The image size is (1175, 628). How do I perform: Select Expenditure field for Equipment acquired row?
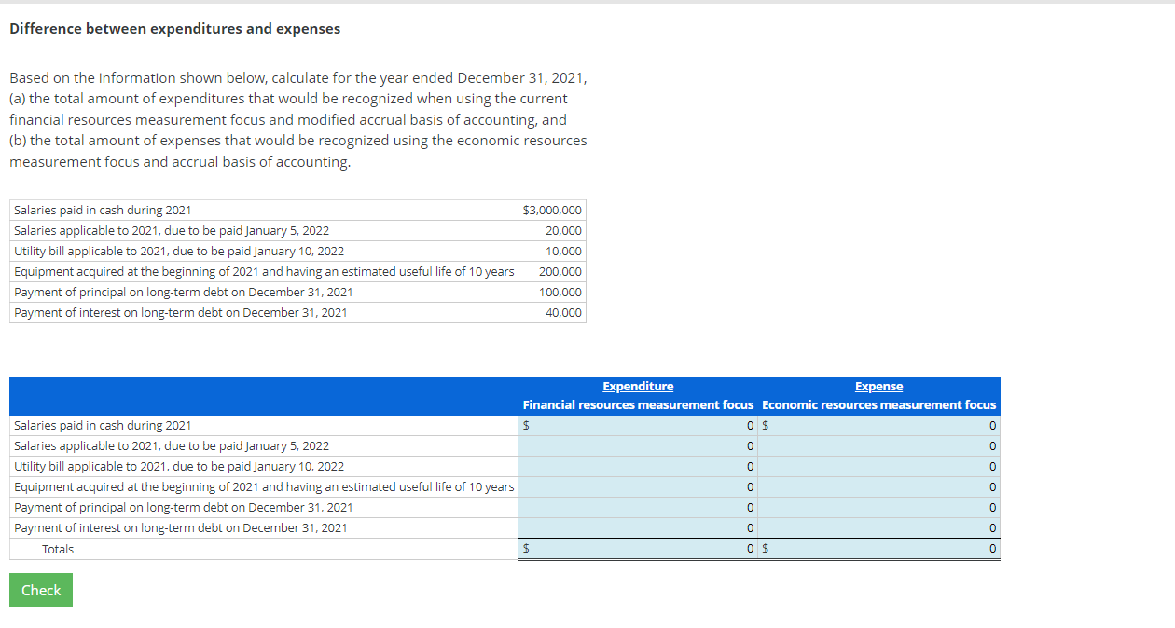pyautogui.click(x=639, y=487)
